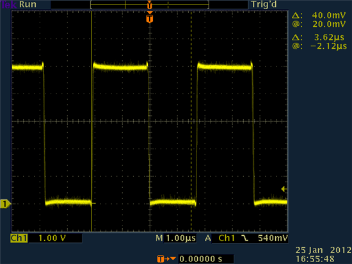Image resolution: width=352 pixels, height=264 pixels.
Task: Select the channel 1 ground reference marker
Action: 5,204
